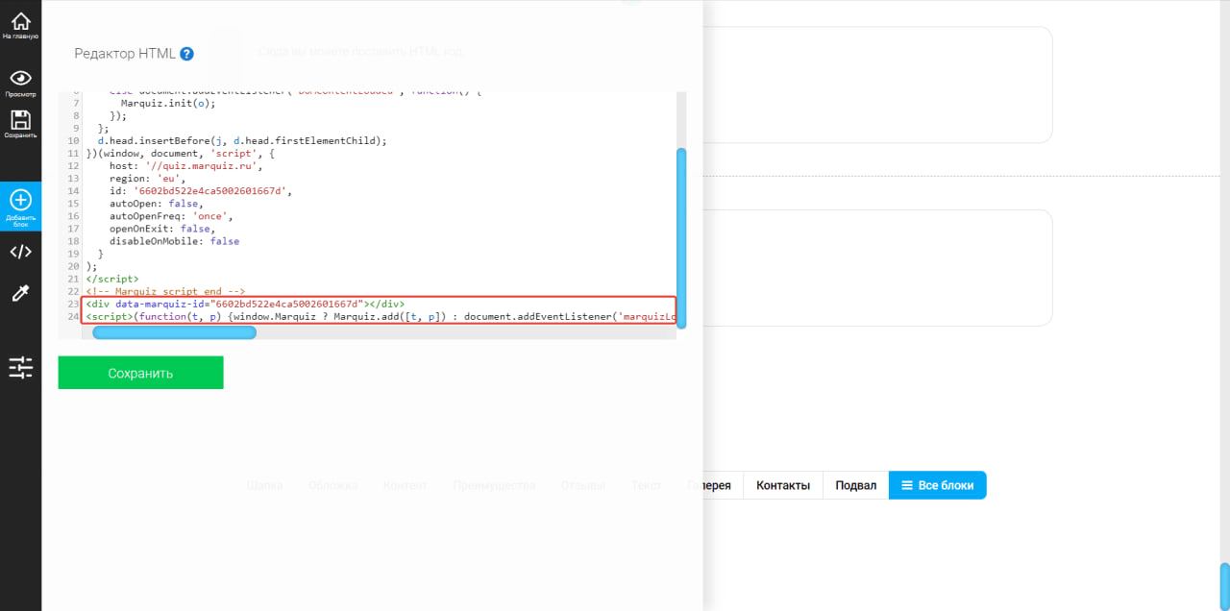Add a new block plus icon
The height and width of the screenshot is (611, 1230).
[x=20, y=200]
